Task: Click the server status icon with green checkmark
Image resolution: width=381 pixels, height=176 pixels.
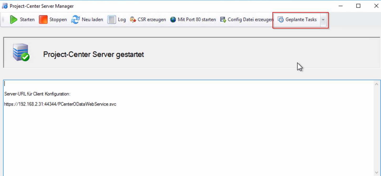Action: coord(21,53)
